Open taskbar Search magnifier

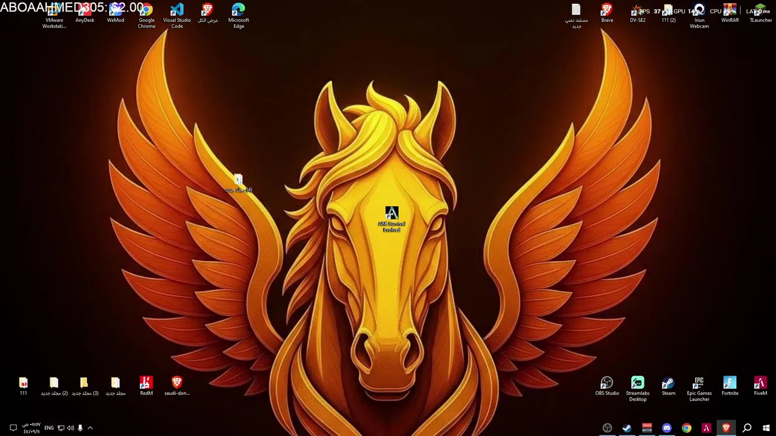click(747, 428)
